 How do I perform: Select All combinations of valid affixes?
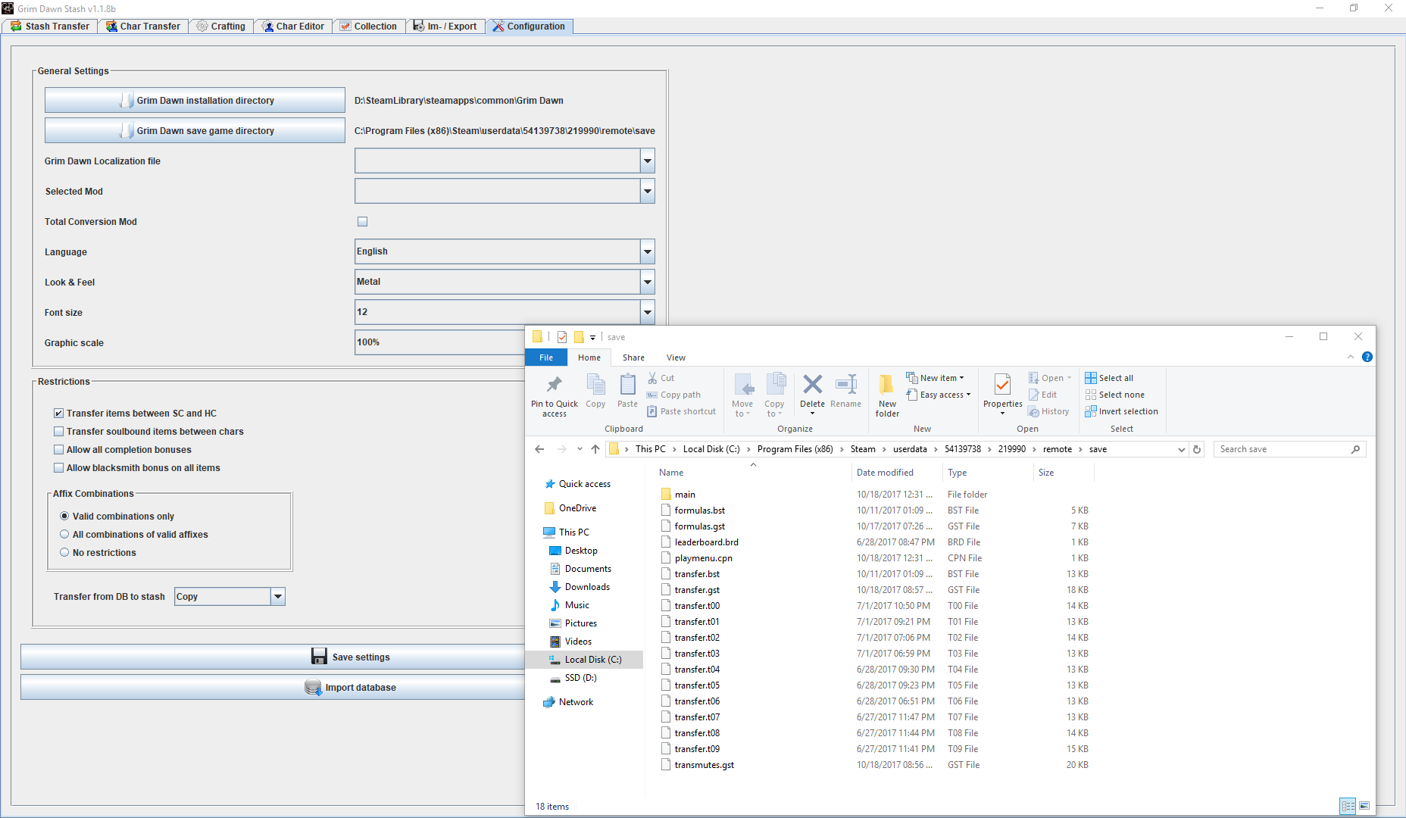(64, 534)
